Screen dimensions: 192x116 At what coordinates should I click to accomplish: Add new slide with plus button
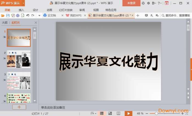point(19,107)
